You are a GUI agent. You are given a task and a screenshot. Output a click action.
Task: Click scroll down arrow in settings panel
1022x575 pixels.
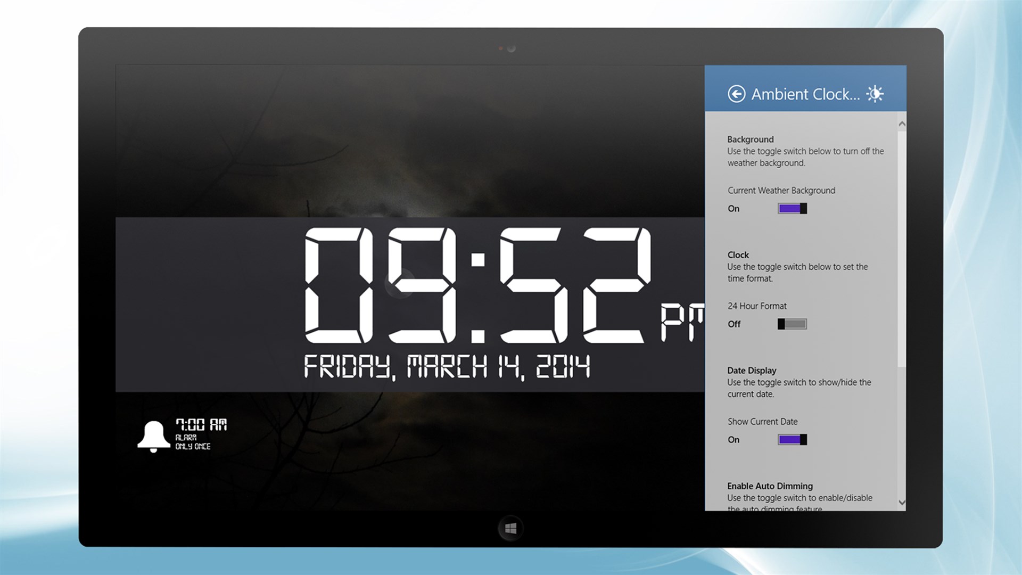click(902, 502)
